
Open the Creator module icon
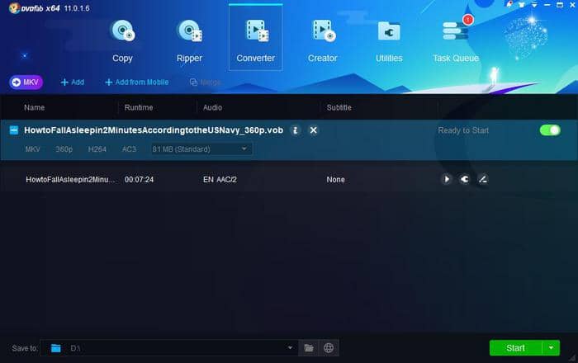(x=322, y=39)
